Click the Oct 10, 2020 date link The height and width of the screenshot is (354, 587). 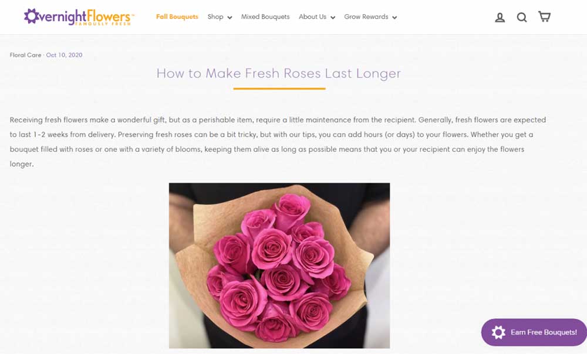coord(64,55)
